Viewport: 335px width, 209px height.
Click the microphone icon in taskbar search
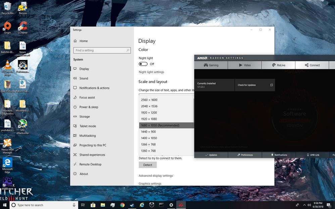coord(74,205)
